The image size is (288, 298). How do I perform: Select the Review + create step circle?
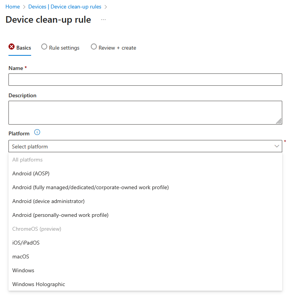pyautogui.click(x=94, y=47)
